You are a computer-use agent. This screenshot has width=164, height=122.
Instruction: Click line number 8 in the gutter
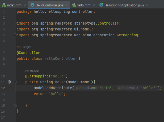4,58
